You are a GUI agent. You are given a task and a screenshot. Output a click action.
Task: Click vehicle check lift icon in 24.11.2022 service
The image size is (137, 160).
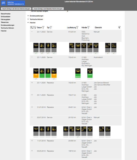coord(96,46)
